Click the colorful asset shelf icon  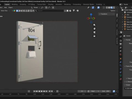(14, 11)
